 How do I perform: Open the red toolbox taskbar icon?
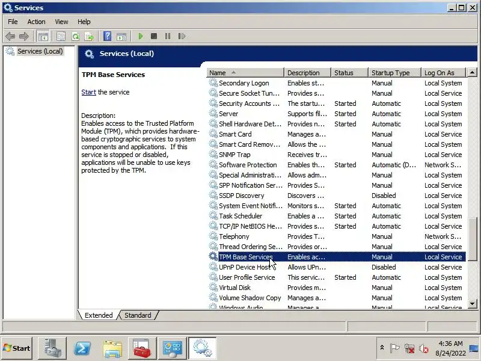(x=142, y=348)
